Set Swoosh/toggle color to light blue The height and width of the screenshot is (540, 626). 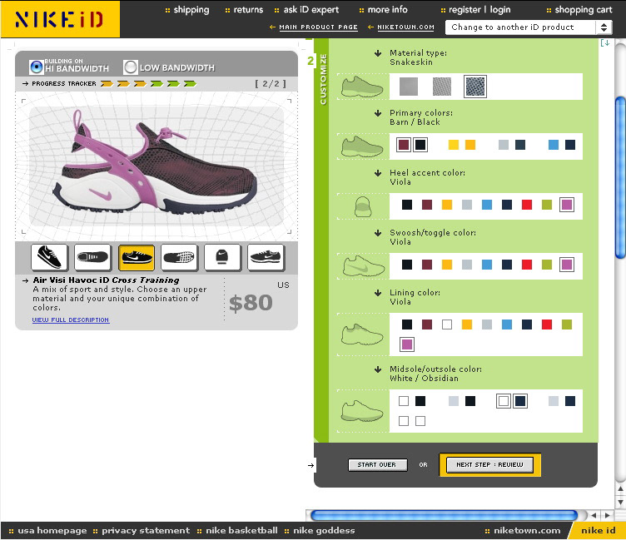click(x=487, y=265)
